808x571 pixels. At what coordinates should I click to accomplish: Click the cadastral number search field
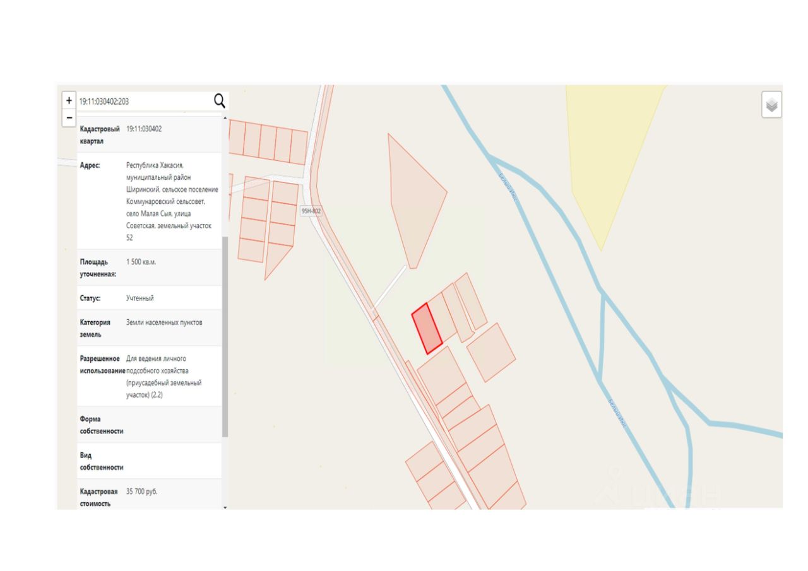pos(144,101)
